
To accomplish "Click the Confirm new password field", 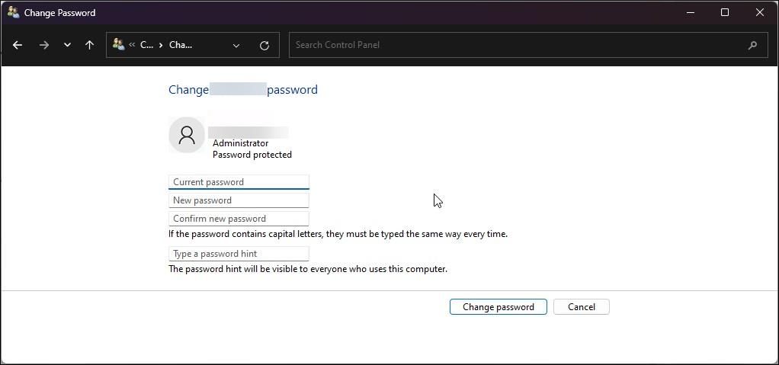I will (x=239, y=219).
